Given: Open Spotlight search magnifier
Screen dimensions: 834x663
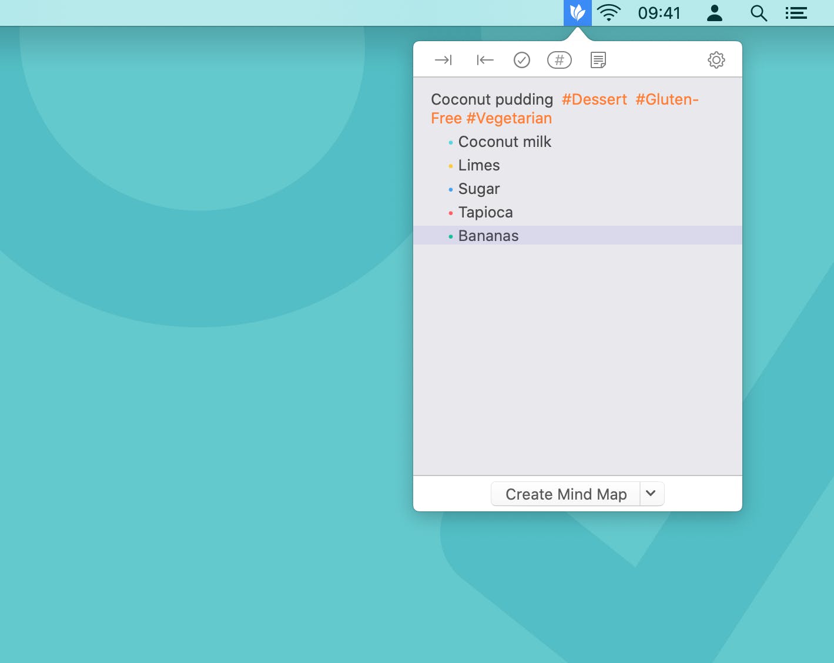Looking at the screenshot, I should click(x=759, y=13).
